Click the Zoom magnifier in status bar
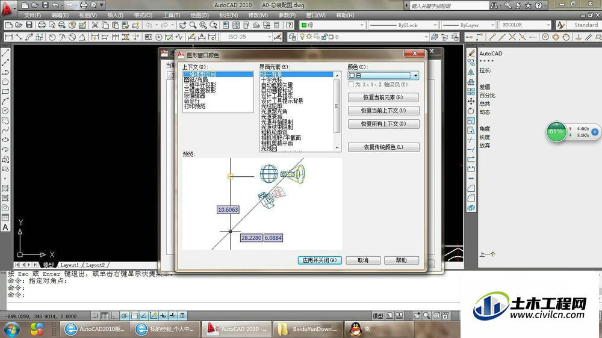The image size is (602, 338). pyautogui.click(x=427, y=316)
